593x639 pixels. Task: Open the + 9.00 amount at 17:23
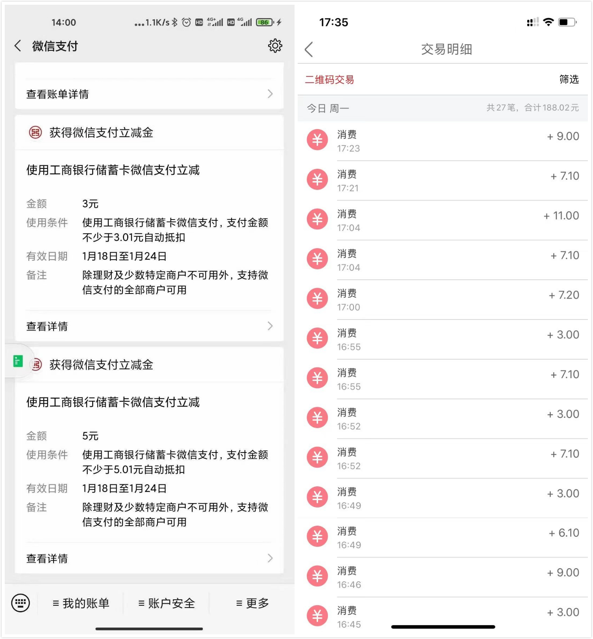[563, 137]
